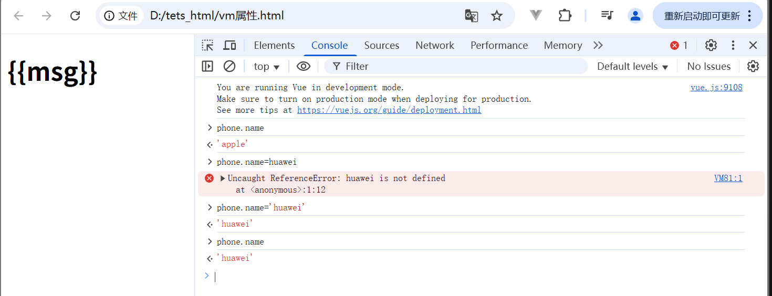
Task: Create a live expression with eye icon
Action: (304, 66)
